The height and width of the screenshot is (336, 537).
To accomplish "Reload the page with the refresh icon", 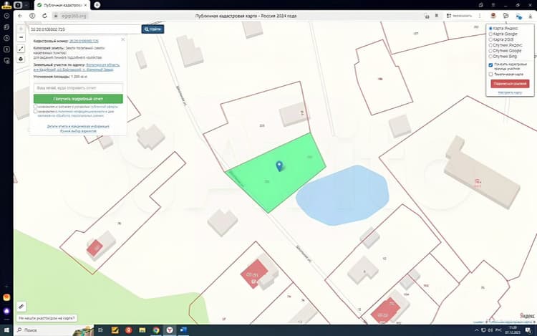I will 44,16.
